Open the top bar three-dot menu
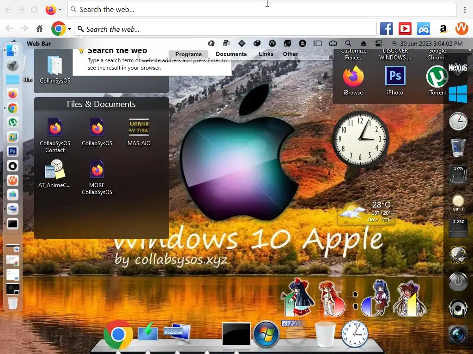The image size is (473, 354). tap(465, 10)
